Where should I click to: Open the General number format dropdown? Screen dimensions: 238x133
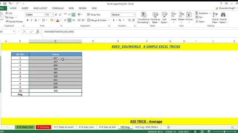coord(134,15)
